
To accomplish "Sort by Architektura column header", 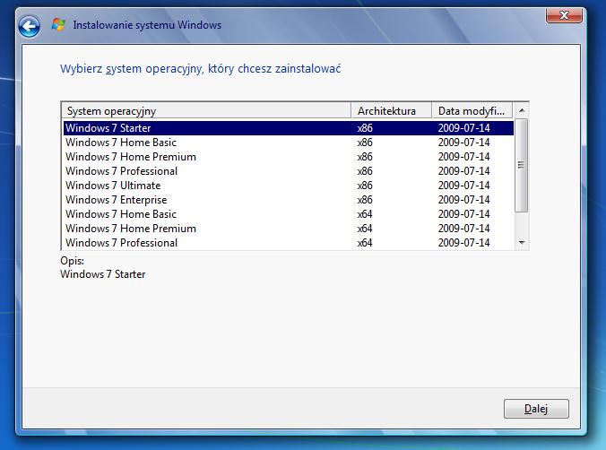I will tap(392, 111).
